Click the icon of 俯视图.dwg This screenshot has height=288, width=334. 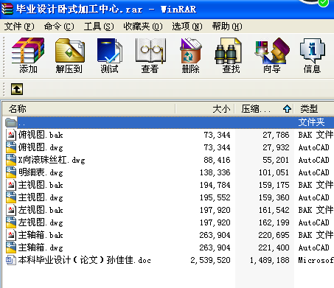(x=11, y=147)
